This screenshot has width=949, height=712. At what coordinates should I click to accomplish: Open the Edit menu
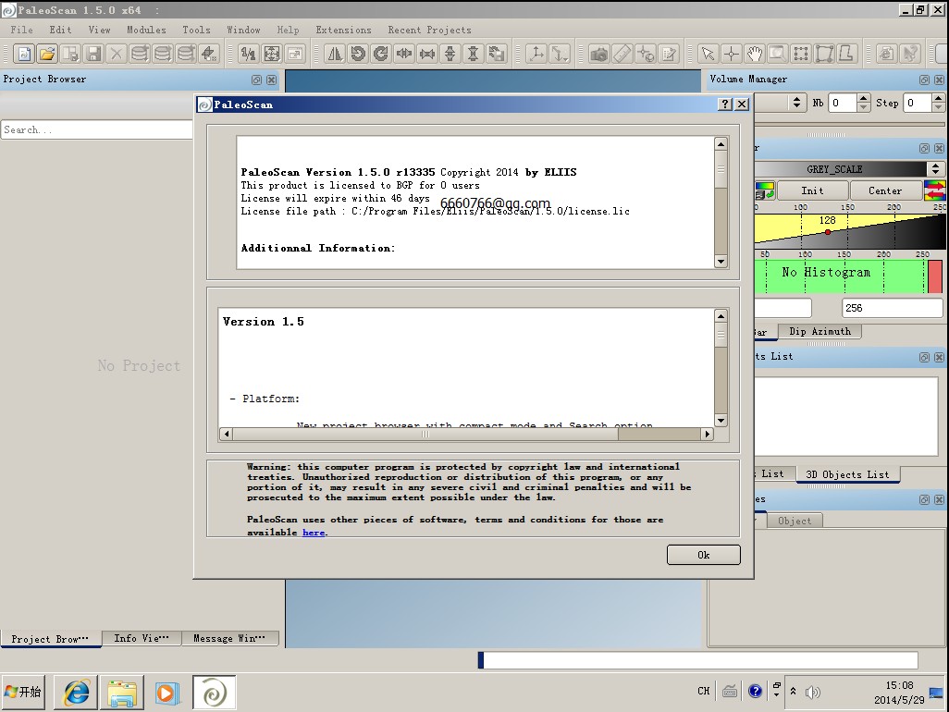pyautogui.click(x=60, y=30)
